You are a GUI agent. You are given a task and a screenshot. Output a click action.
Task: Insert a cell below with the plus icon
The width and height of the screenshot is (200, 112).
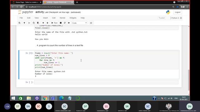tap(24, 23)
